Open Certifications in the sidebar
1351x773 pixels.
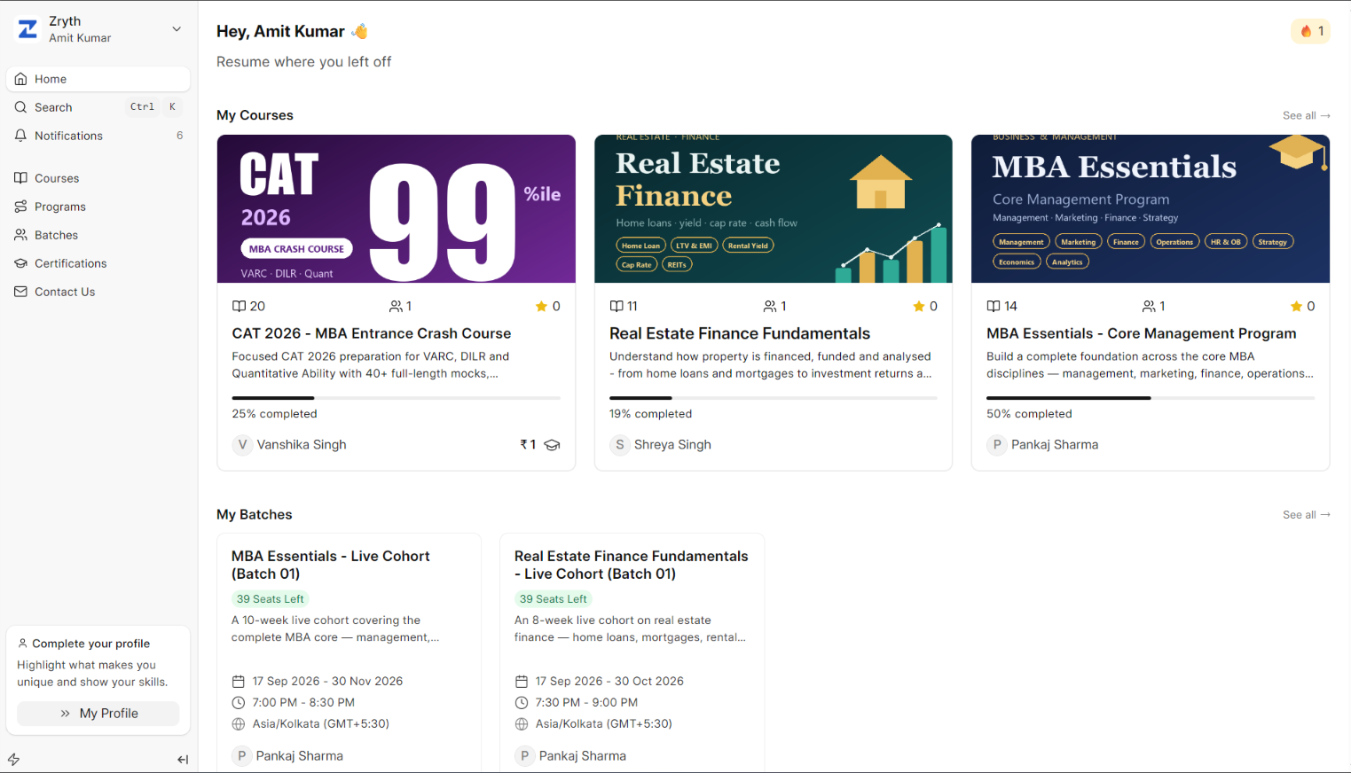[x=98, y=263]
